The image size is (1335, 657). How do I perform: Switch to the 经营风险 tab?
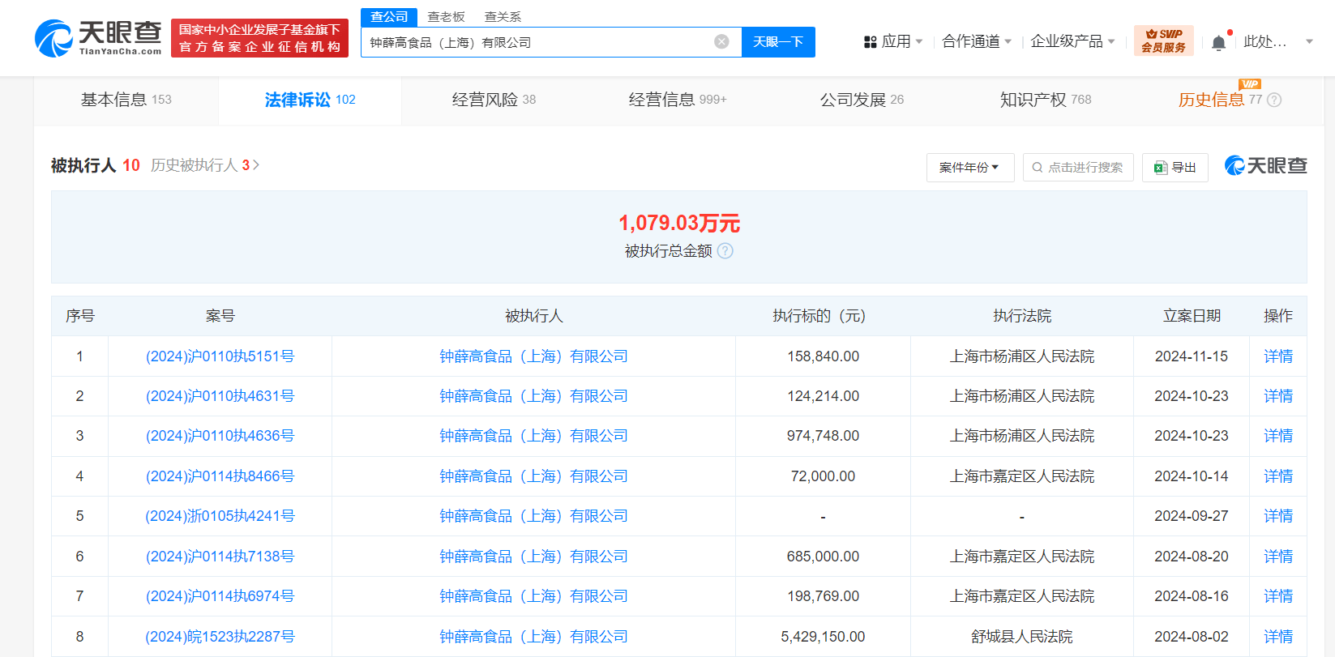point(493,100)
